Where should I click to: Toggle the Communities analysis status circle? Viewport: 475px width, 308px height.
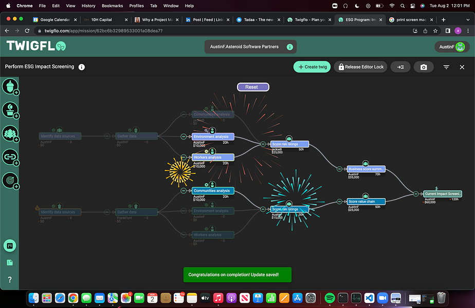click(x=206, y=185)
